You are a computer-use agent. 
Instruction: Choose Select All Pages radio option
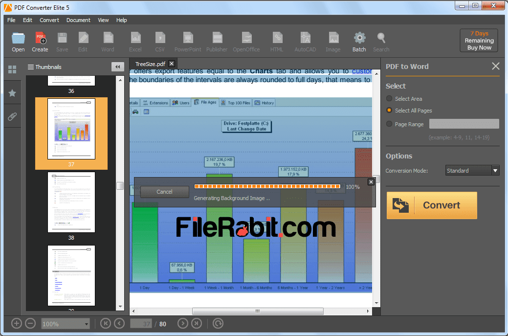pyautogui.click(x=389, y=111)
